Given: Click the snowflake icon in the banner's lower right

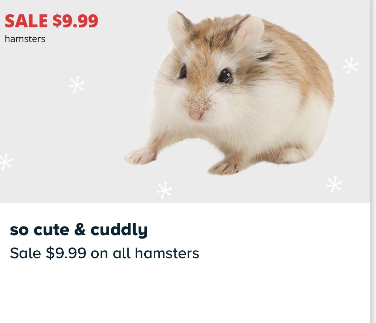Looking at the screenshot, I should (x=334, y=184).
